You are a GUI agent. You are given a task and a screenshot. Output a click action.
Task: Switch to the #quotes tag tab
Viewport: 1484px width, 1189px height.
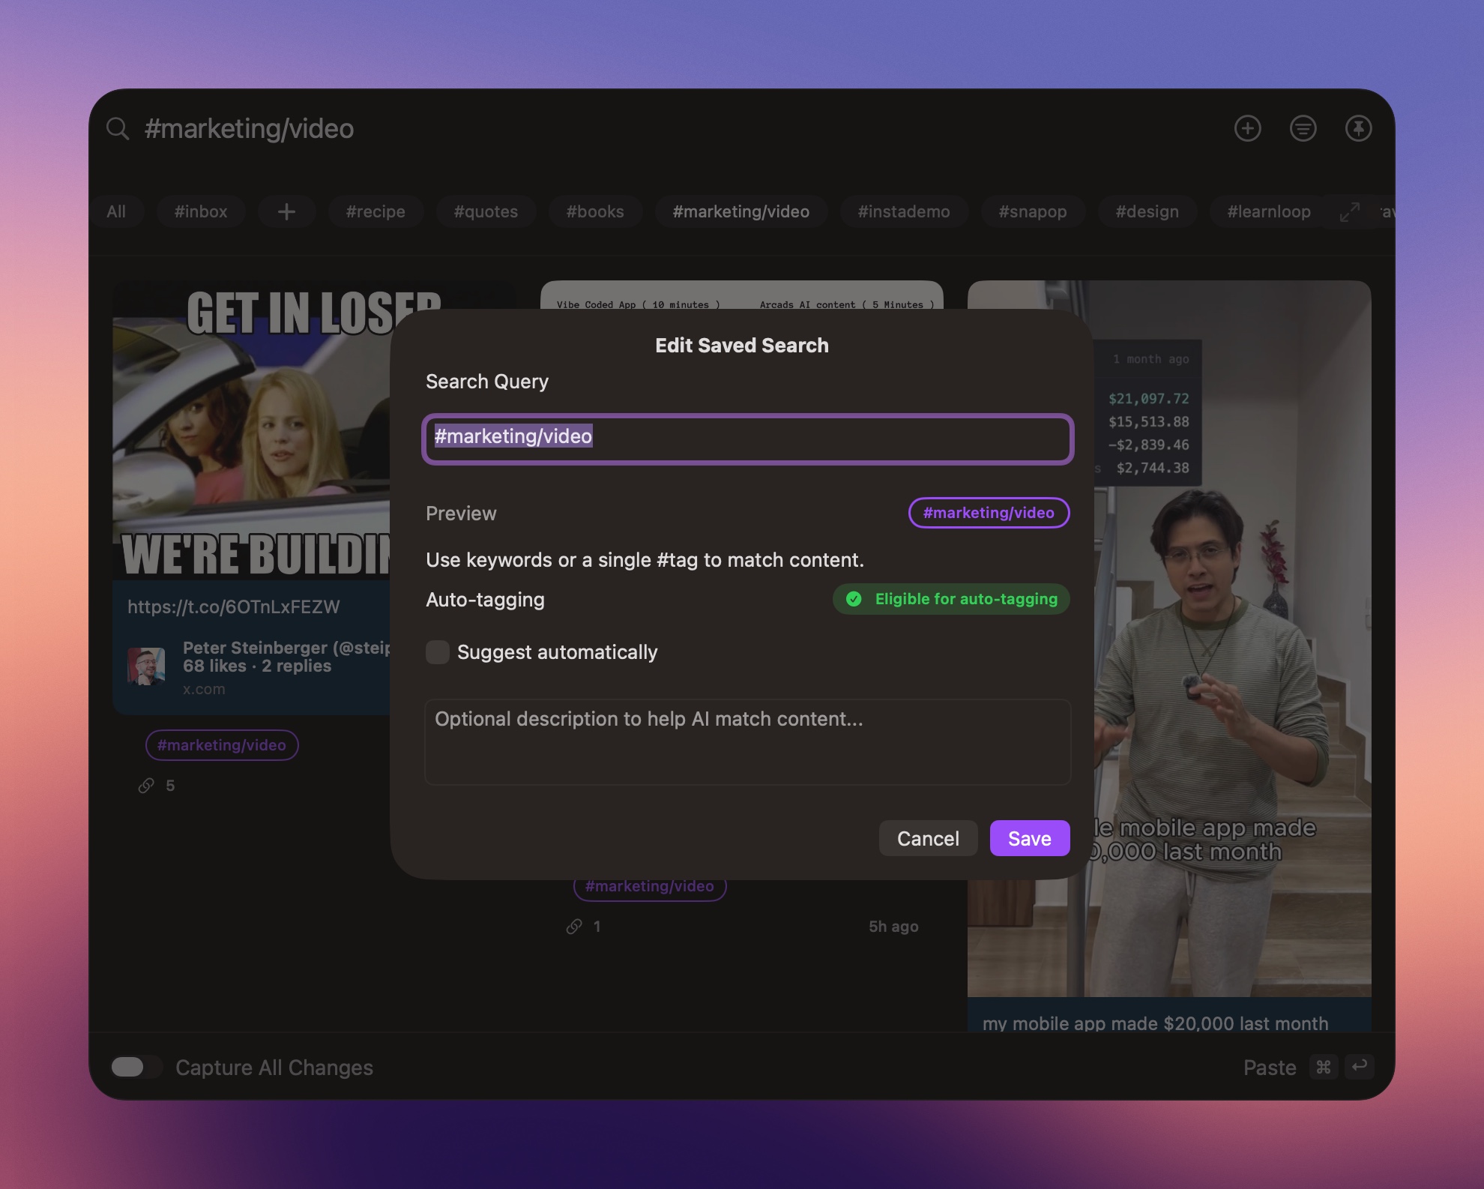(486, 211)
